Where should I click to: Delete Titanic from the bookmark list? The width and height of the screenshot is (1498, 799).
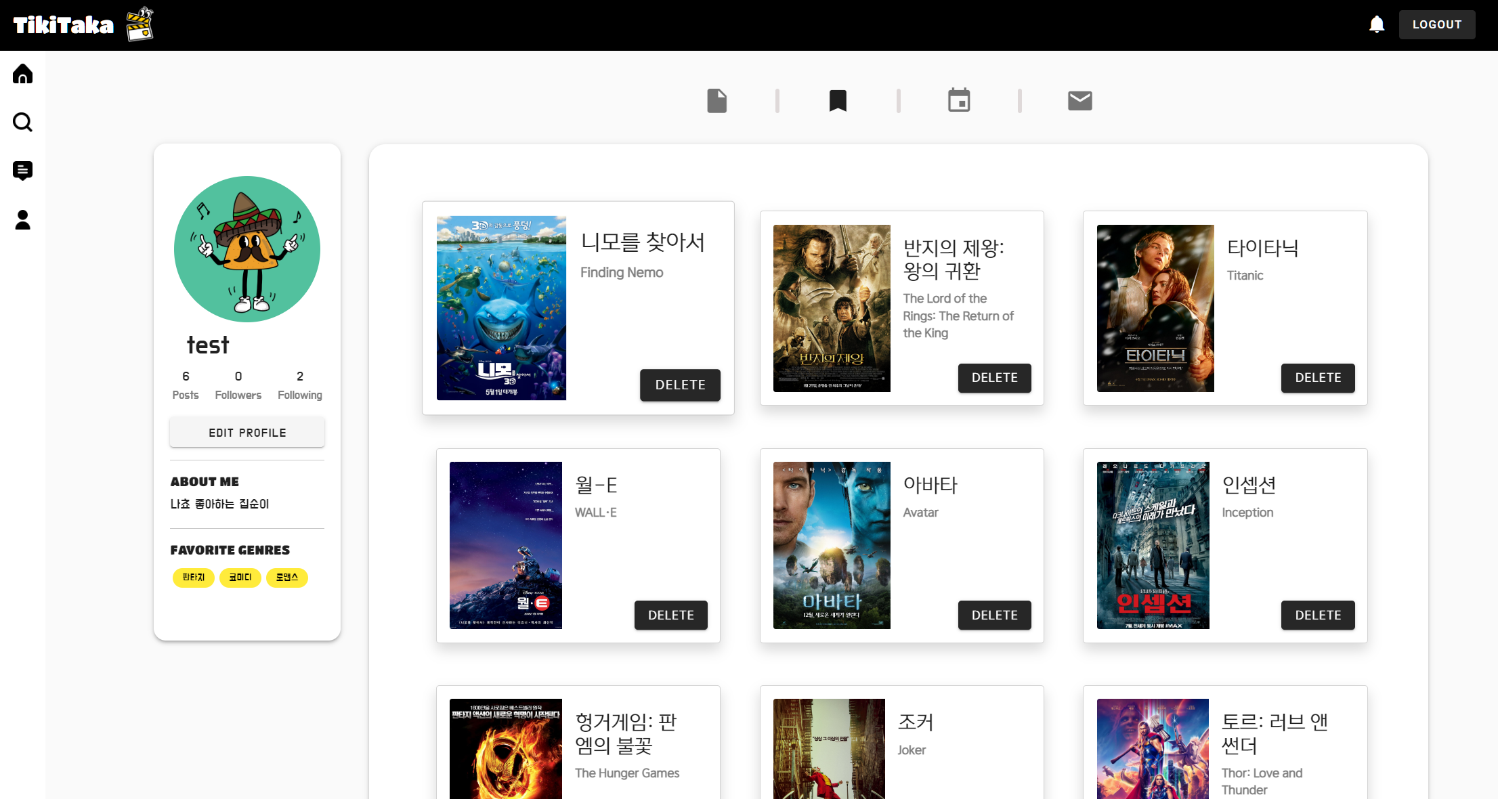[1317, 378]
